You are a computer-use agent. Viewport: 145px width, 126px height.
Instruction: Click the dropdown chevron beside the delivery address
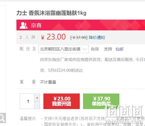pyautogui.click(x=85, y=49)
